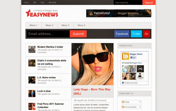Open L.A. Noire review headline
This screenshot has height=111, width=176.
pos(46,77)
